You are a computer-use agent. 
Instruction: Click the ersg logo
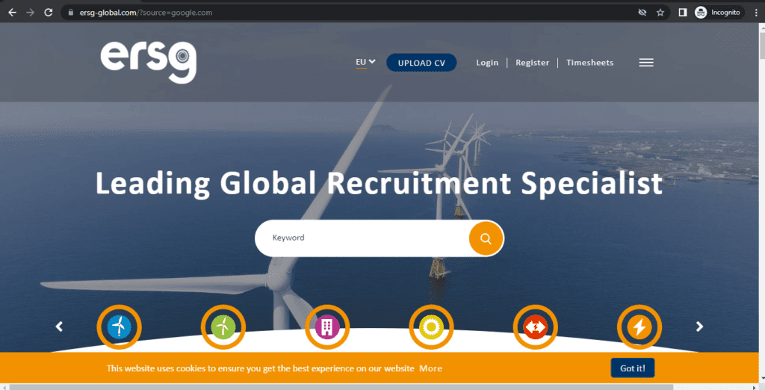coord(149,63)
